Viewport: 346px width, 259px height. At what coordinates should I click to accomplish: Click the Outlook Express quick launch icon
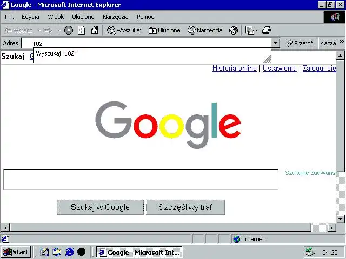coord(57,252)
